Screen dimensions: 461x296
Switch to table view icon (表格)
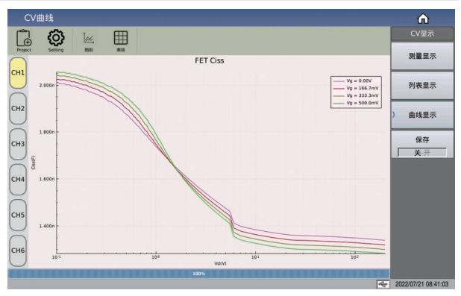coord(121,41)
